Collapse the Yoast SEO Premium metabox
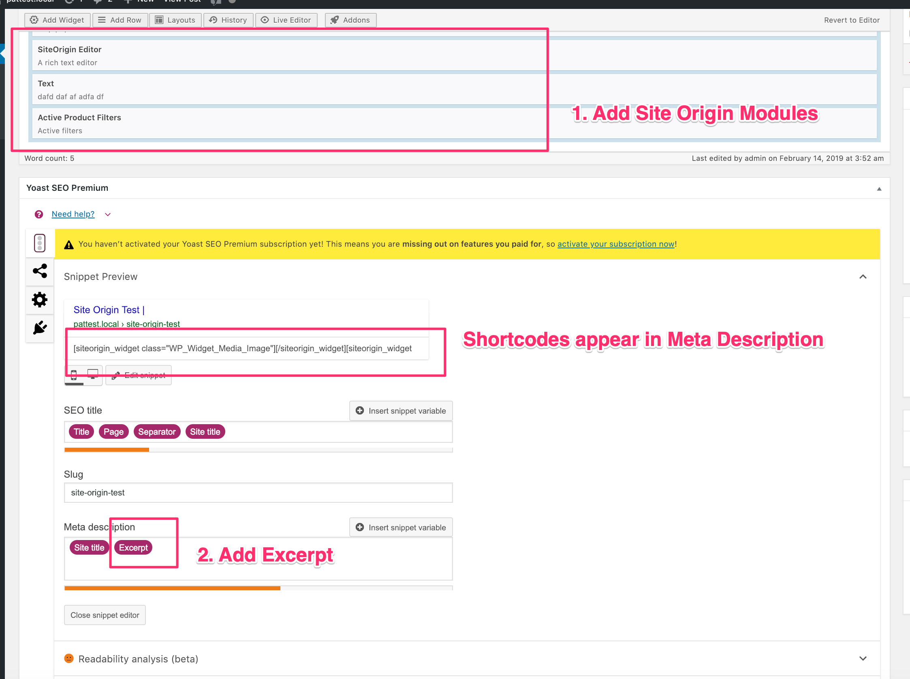 [879, 188]
